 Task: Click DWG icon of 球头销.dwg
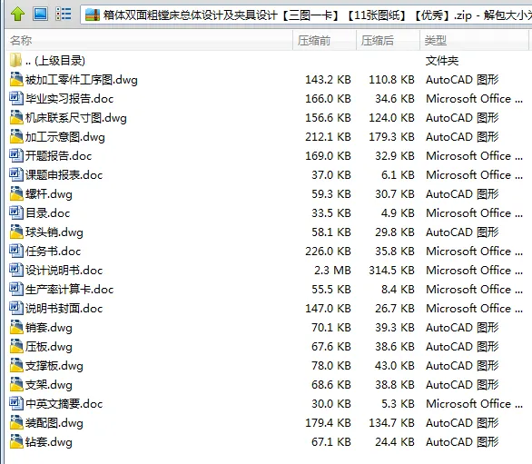point(16,232)
